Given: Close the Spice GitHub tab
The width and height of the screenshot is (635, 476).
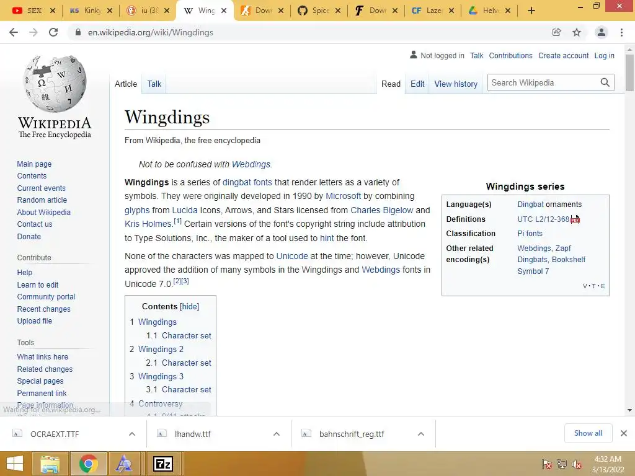Looking at the screenshot, I should 338,11.
